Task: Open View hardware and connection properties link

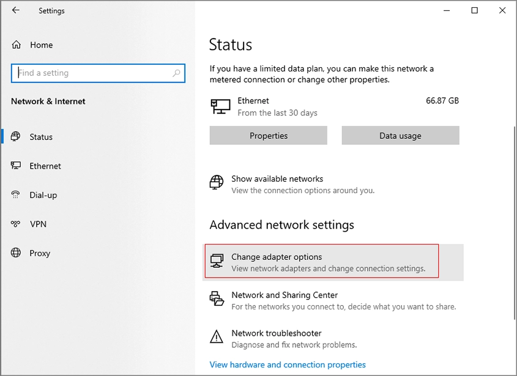Action: point(288,364)
